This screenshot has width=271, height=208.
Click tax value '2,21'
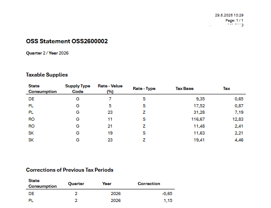[239, 133]
